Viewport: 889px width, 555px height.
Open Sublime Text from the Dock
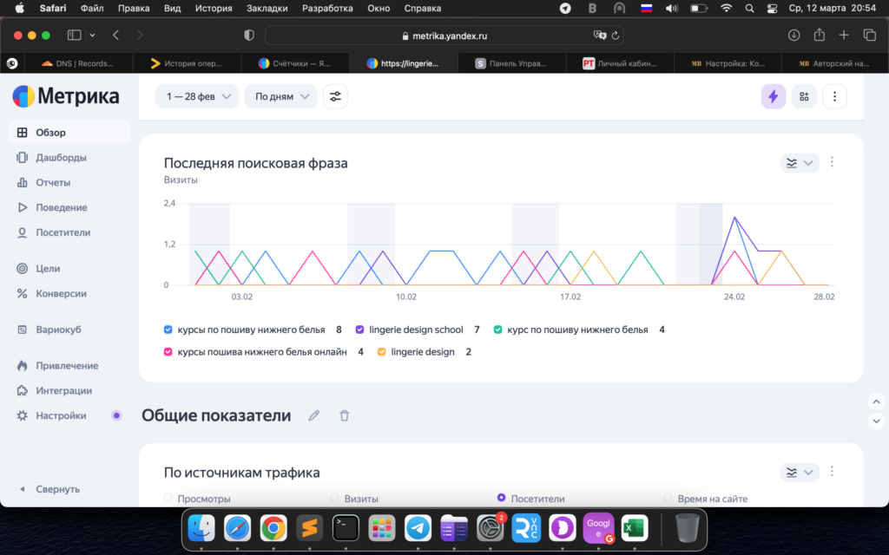tap(310, 528)
